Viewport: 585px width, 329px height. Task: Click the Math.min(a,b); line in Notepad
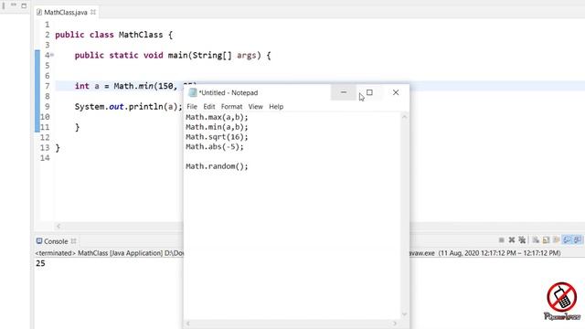coord(217,127)
